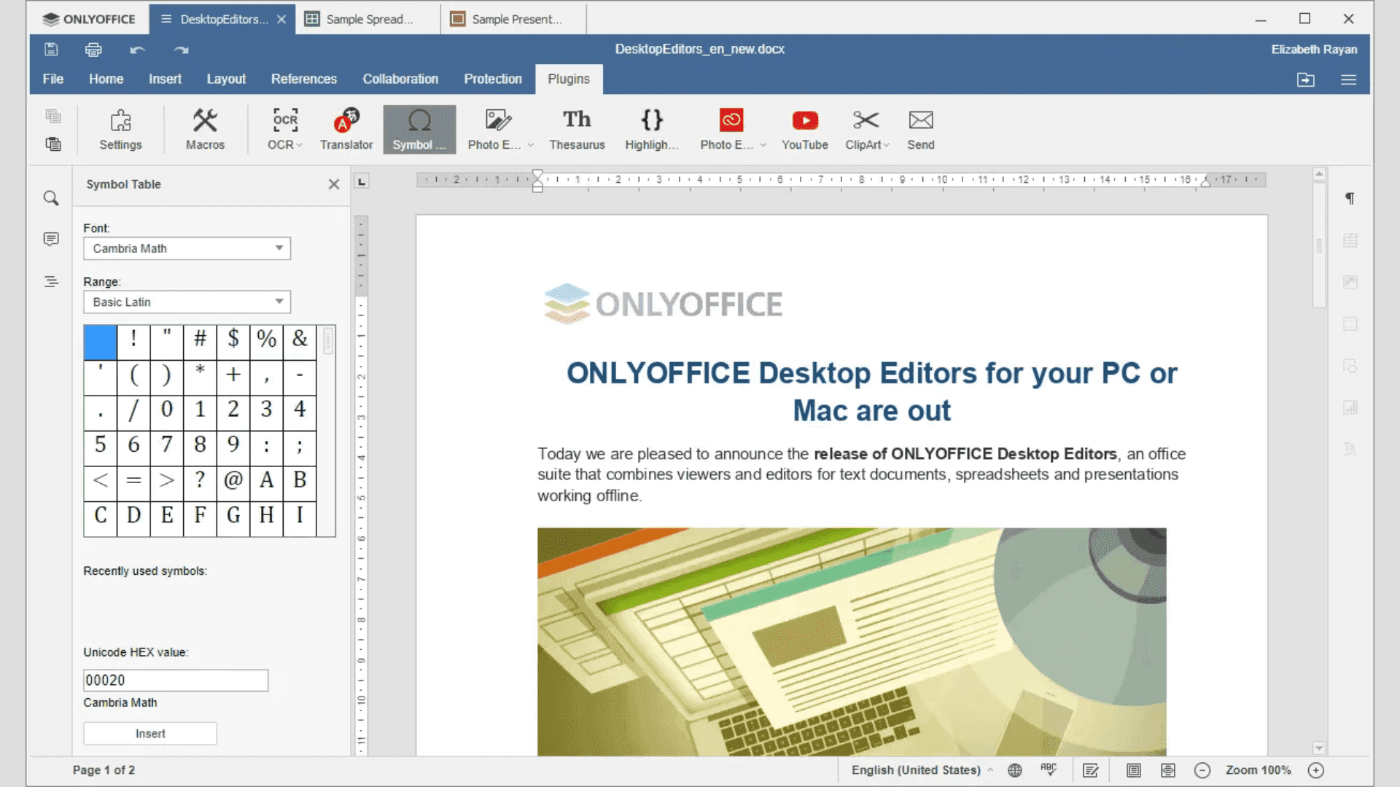The image size is (1400, 787).
Task: Switch to the Layout tab
Action: click(226, 79)
